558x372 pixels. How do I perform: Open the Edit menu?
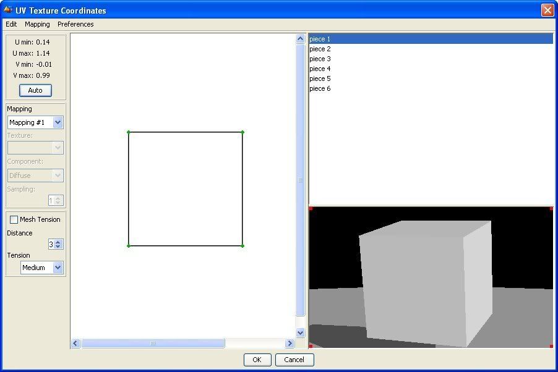[11, 24]
